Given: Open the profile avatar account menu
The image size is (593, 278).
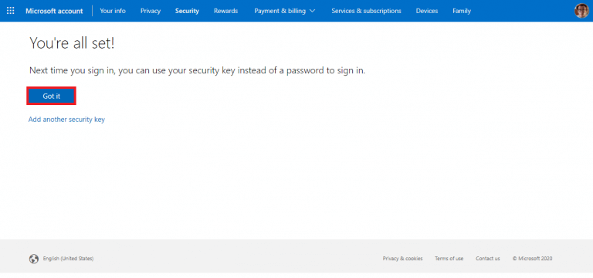Looking at the screenshot, I should pos(581,11).
